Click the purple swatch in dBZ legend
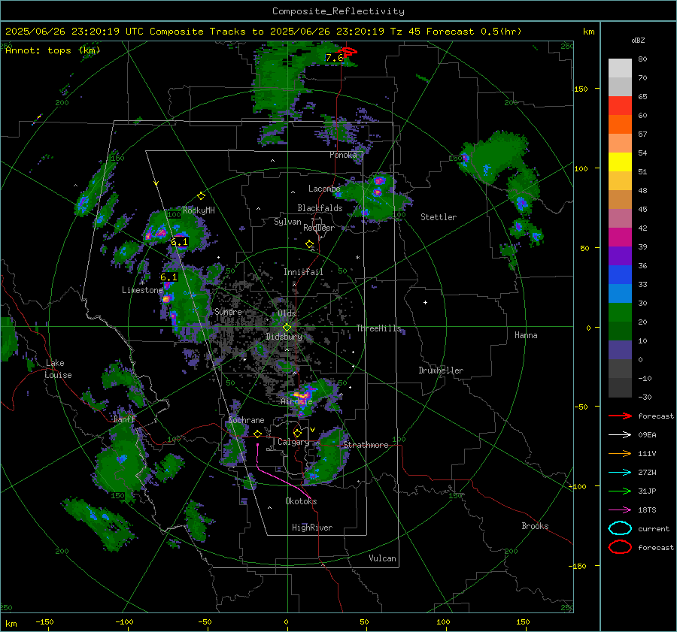This screenshot has height=632, width=677. tap(620, 256)
